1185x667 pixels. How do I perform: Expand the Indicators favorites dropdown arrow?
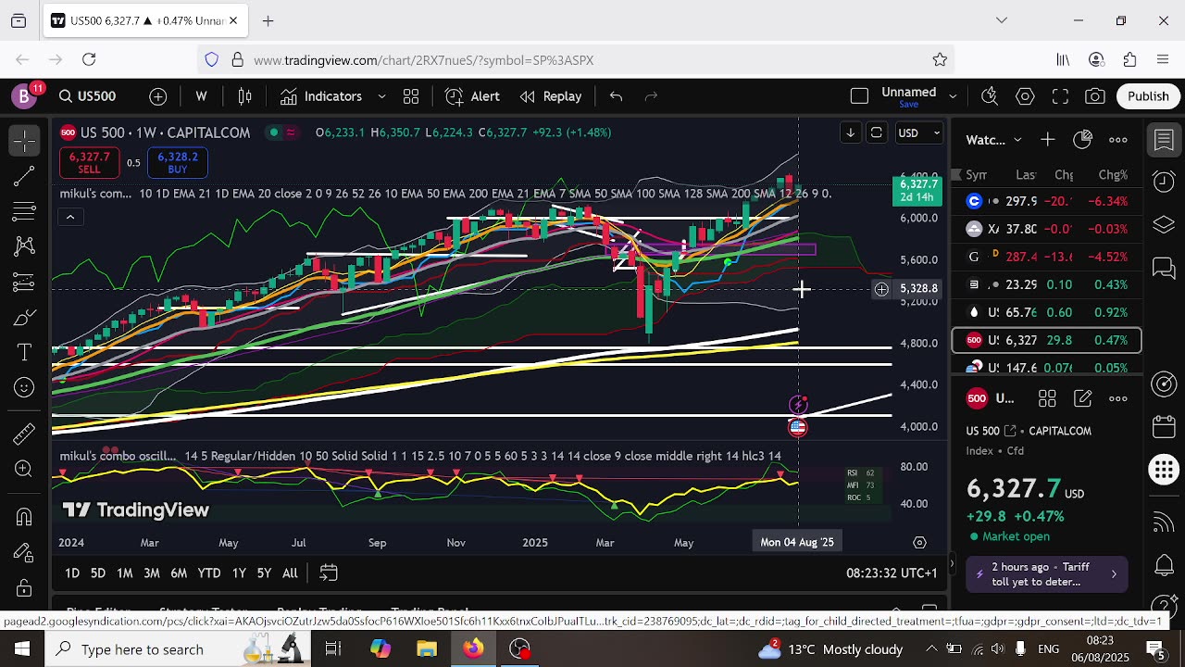pos(381,96)
